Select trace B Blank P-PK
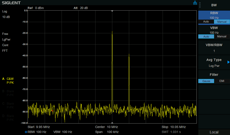This screenshot has width=230, height=135. [8, 93]
